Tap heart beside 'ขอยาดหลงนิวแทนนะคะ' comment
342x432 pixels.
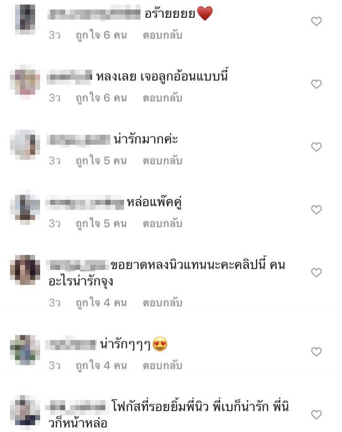coord(316,272)
